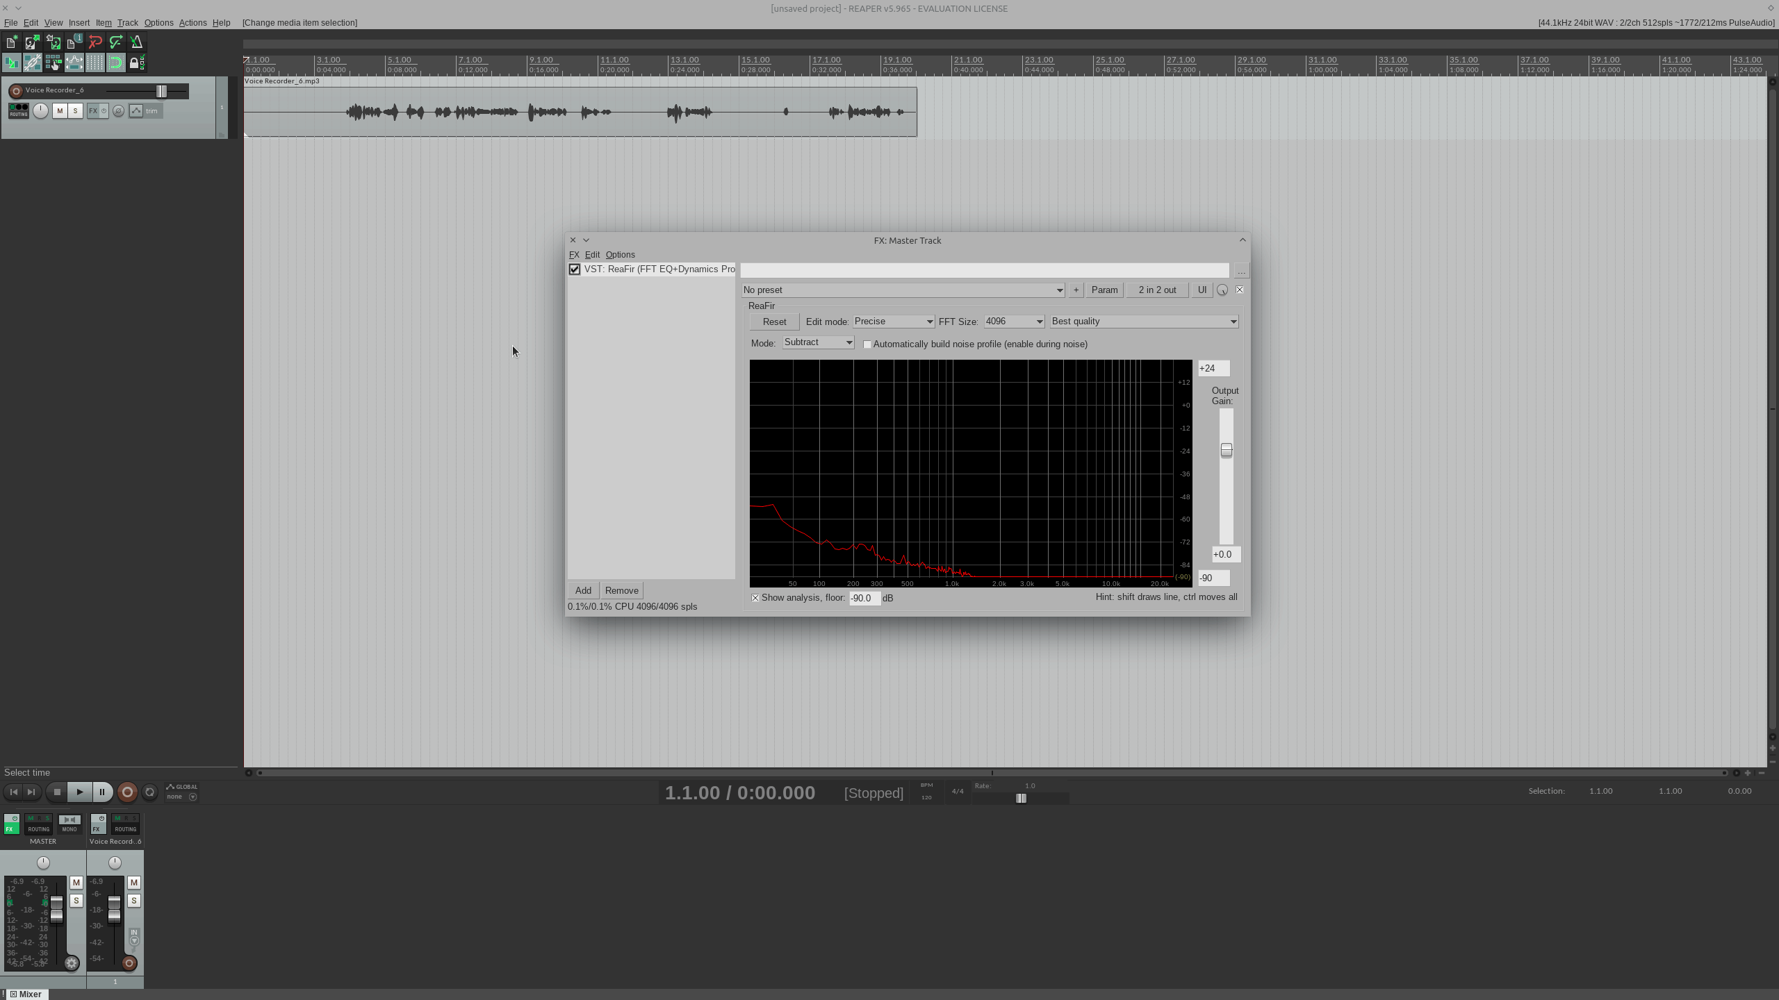Open the Options menu in the FX window
Viewport: 1779px width, 1000px height.
coord(620,254)
